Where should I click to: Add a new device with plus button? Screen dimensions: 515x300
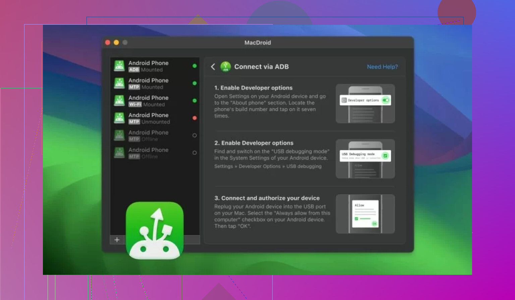coord(117,240)
